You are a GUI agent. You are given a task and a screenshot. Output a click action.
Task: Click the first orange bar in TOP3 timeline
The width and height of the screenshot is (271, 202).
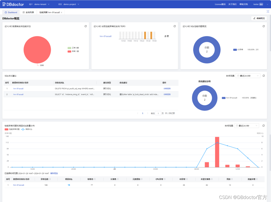coord(145,35)
